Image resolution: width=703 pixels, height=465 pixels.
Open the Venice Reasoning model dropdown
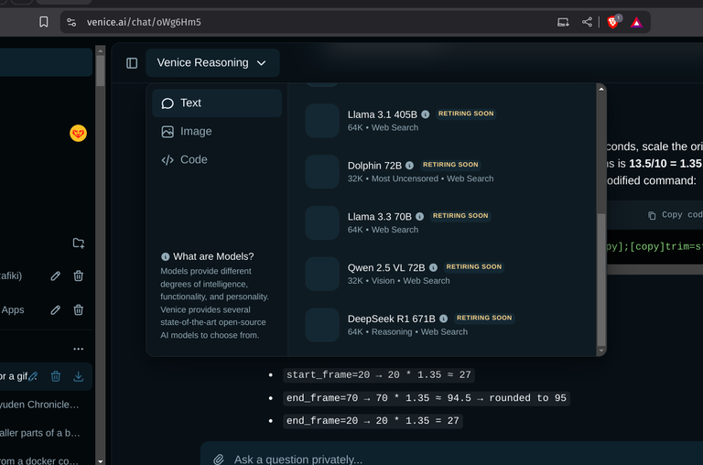(212, 63)
